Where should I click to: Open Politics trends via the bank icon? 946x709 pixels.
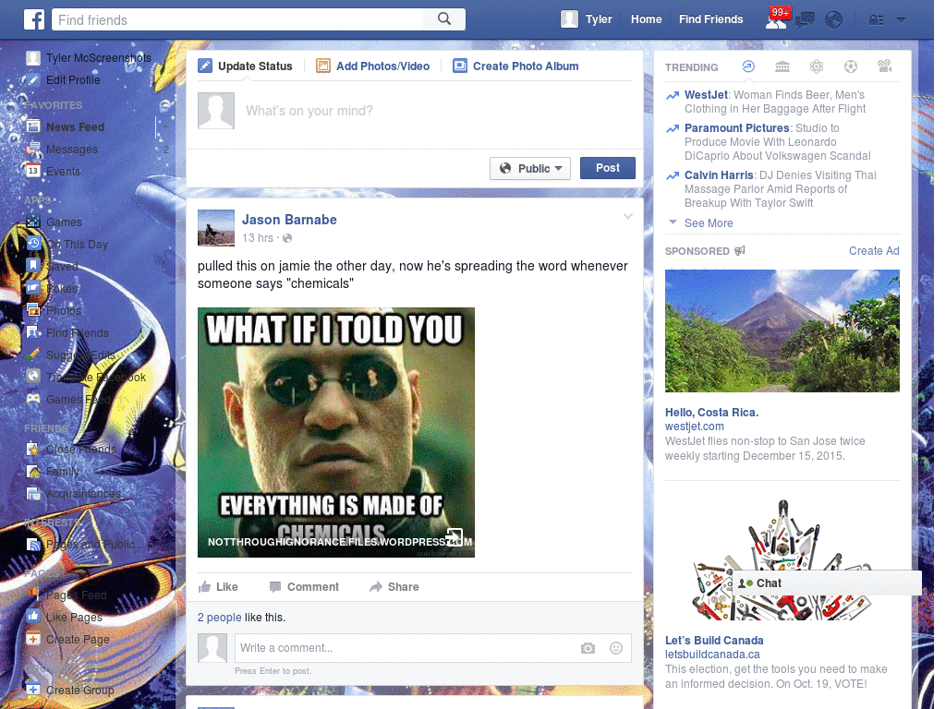pos(782,66)
